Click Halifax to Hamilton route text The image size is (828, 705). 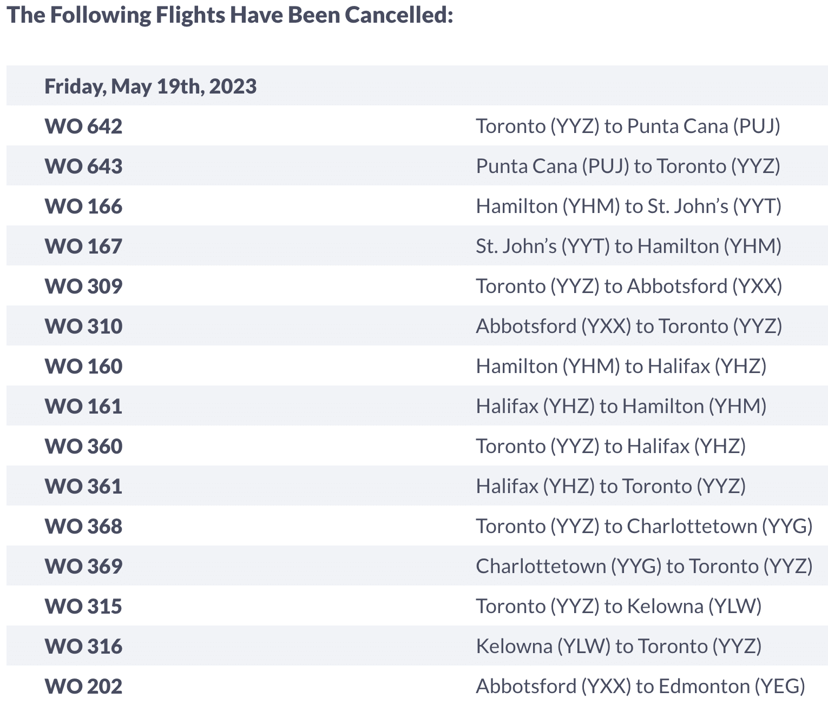click(621, 406)
